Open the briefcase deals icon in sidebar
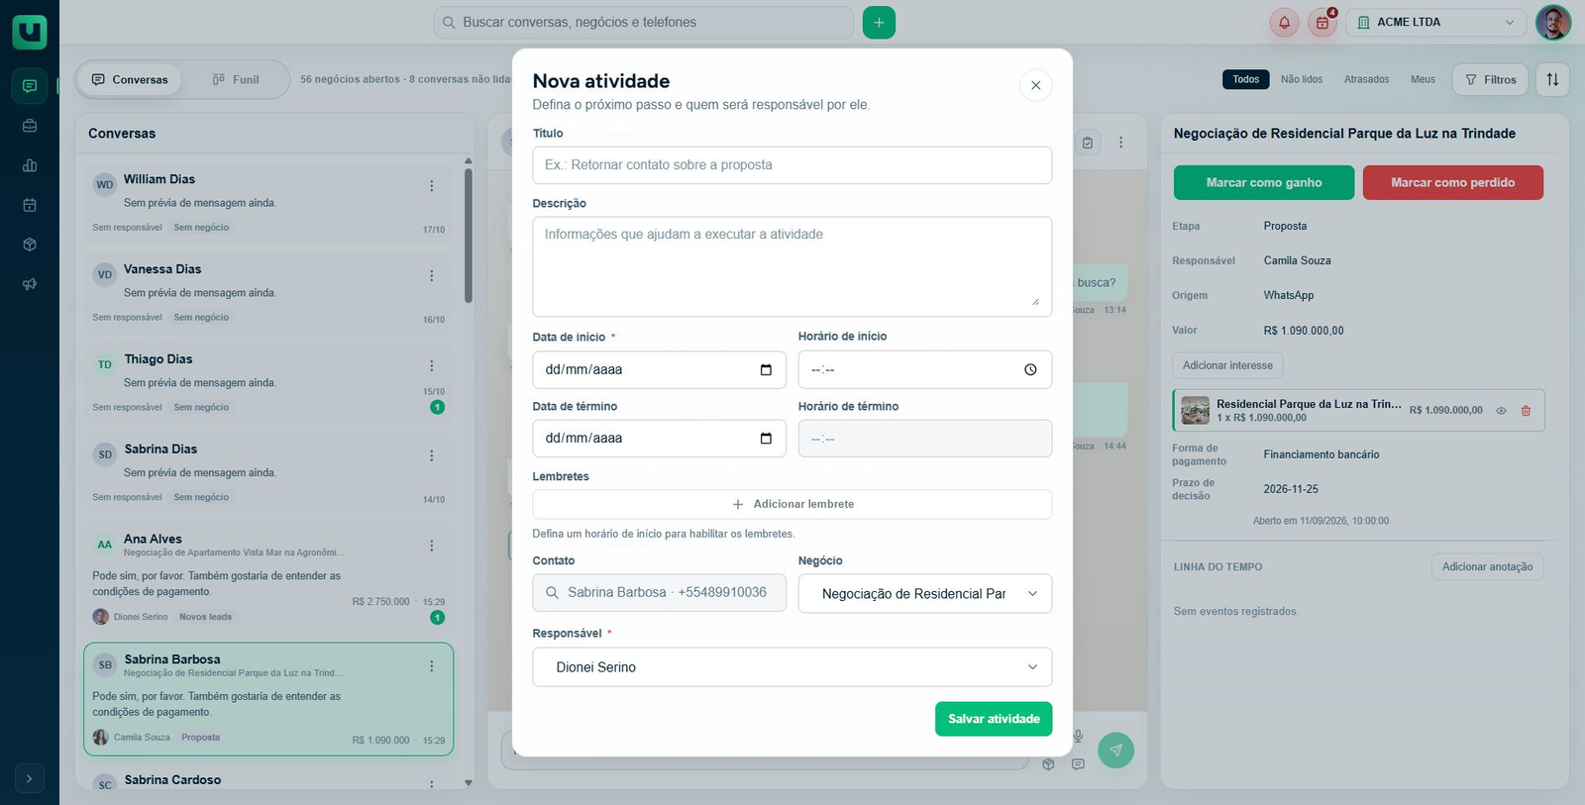The height and width of the screenshot is (805, 1585). pyautogui.click(x=30, y=126)
